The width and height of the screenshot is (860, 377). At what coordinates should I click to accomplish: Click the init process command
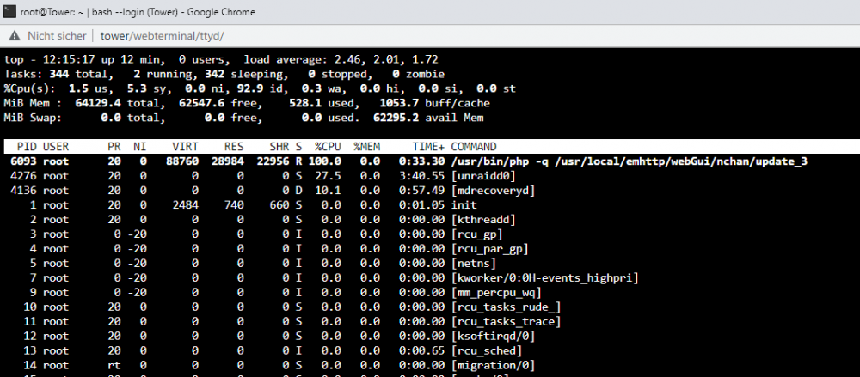[464, 205]
